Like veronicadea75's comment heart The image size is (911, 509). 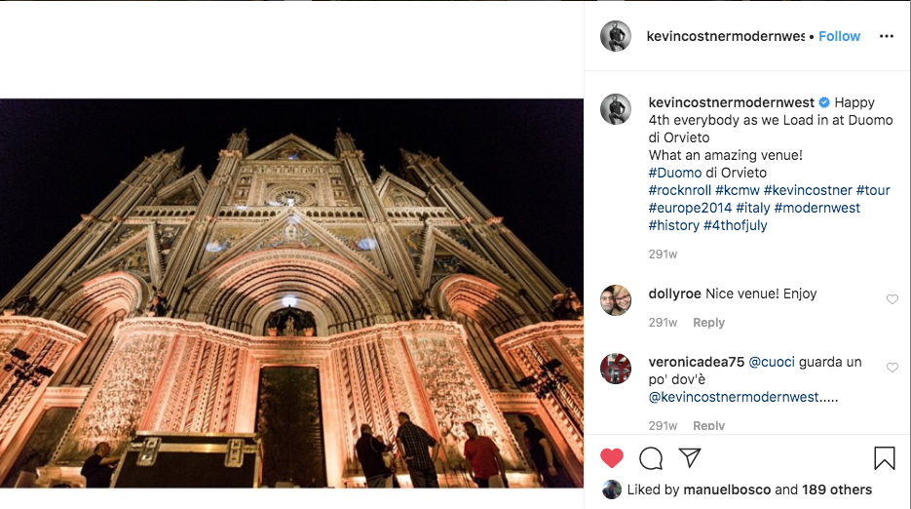point(892,368)
